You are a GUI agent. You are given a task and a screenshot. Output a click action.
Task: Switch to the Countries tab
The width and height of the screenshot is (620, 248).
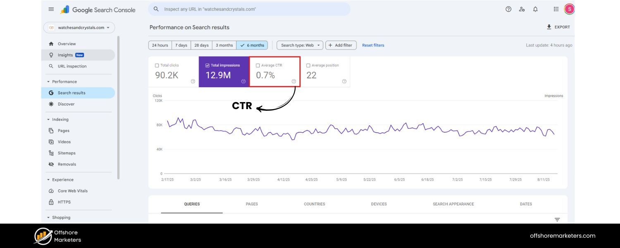click(x=315, y=204)
